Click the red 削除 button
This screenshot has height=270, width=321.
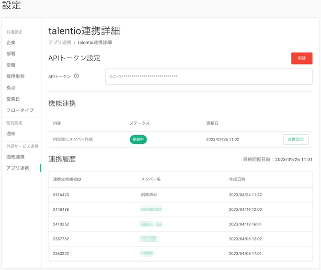[302, 58]
